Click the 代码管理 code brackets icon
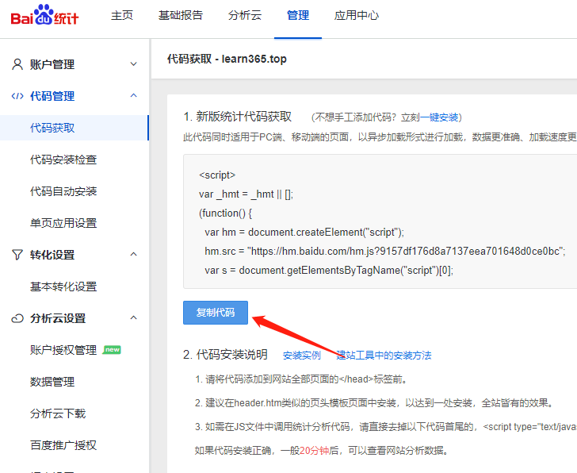The image size is (577, 473). [17, 96]
